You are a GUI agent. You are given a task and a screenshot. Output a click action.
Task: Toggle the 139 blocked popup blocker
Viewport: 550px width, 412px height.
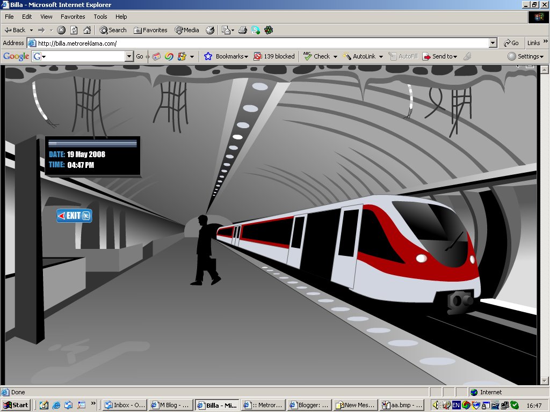274,56
